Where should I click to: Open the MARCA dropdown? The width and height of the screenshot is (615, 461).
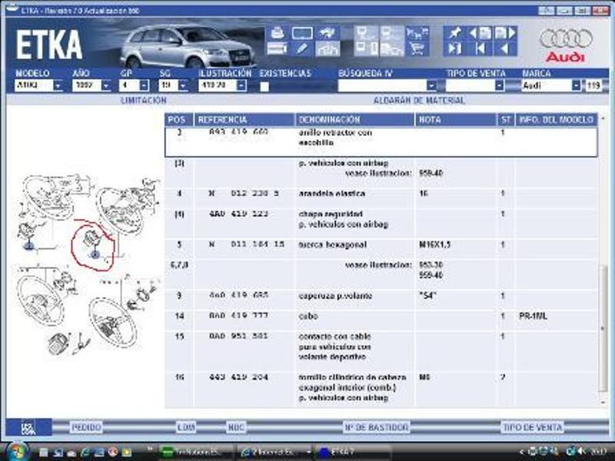(576, 85)
